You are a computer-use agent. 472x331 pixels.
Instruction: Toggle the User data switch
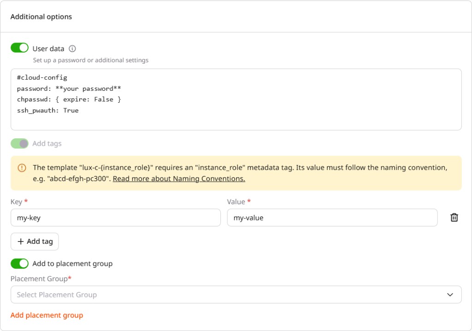pos(19,48)
